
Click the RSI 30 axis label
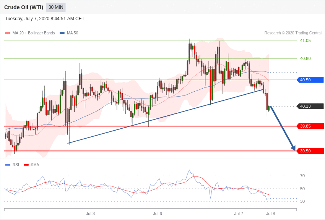pos(302,201)
